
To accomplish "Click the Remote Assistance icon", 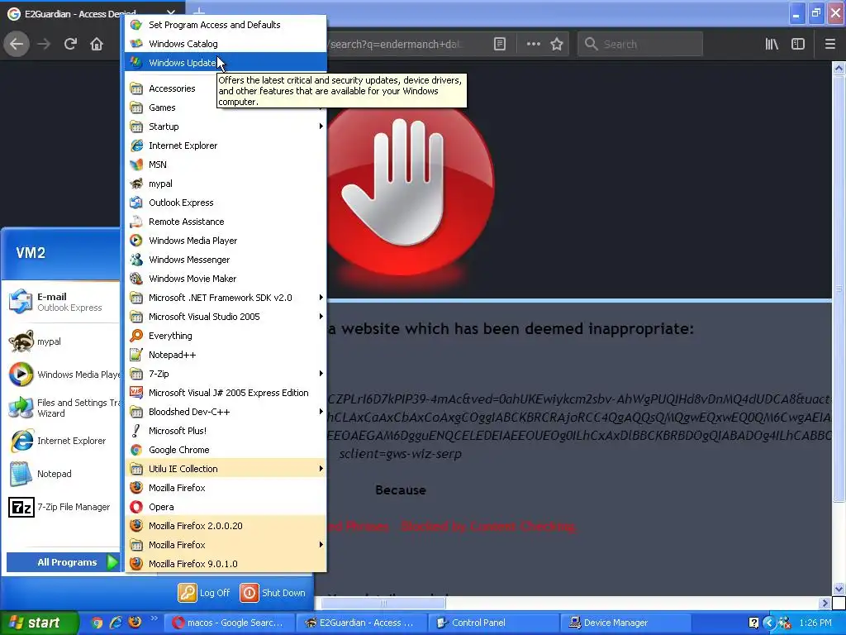I will pyautogui.click(x=136, y=222).
